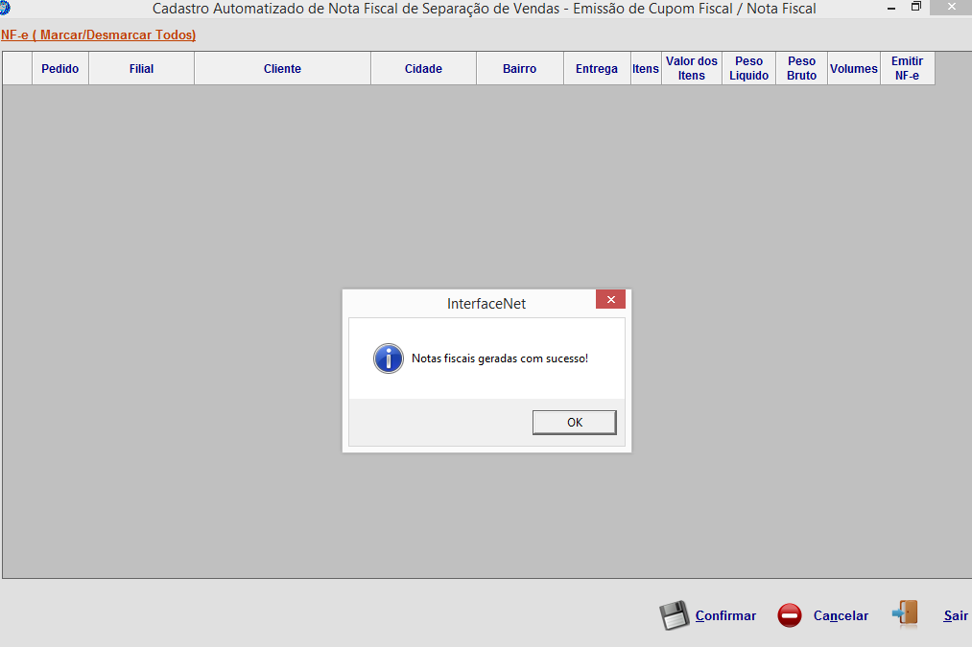Click the Bairro column header

point(519,69)
